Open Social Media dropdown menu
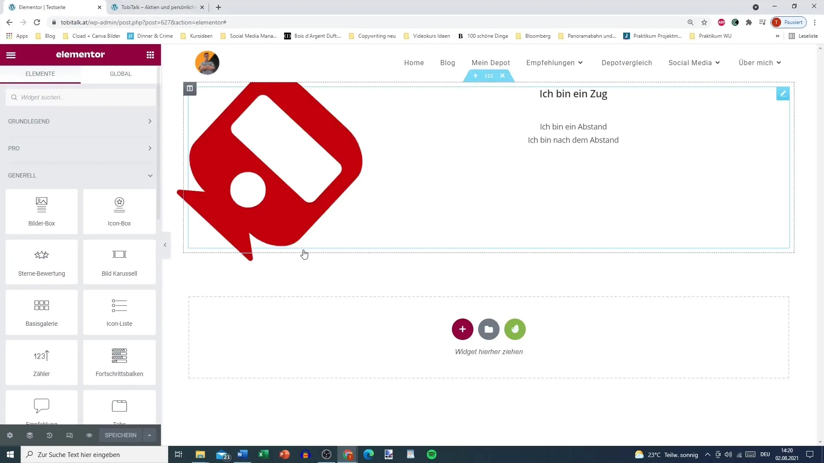The image size is (824, 463). point(694,63)
